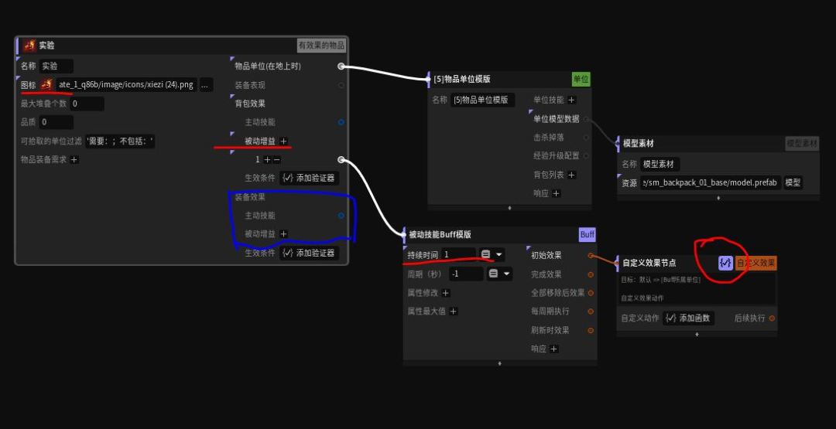Click the [5]物品单位模版 名称 field
836x429 pixels.
click(x=482, y=100)
